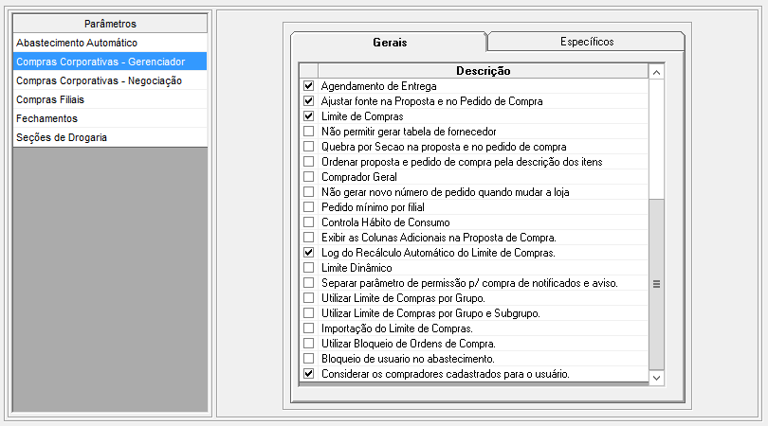Click 'Controla Hábito de Consumo' text

(386, 222)
